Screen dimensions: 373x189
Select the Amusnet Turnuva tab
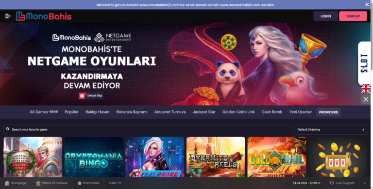point(170,112)
